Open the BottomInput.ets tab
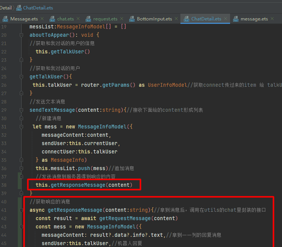The width and height of the screenshot is (282, 247). click(154, 19)
